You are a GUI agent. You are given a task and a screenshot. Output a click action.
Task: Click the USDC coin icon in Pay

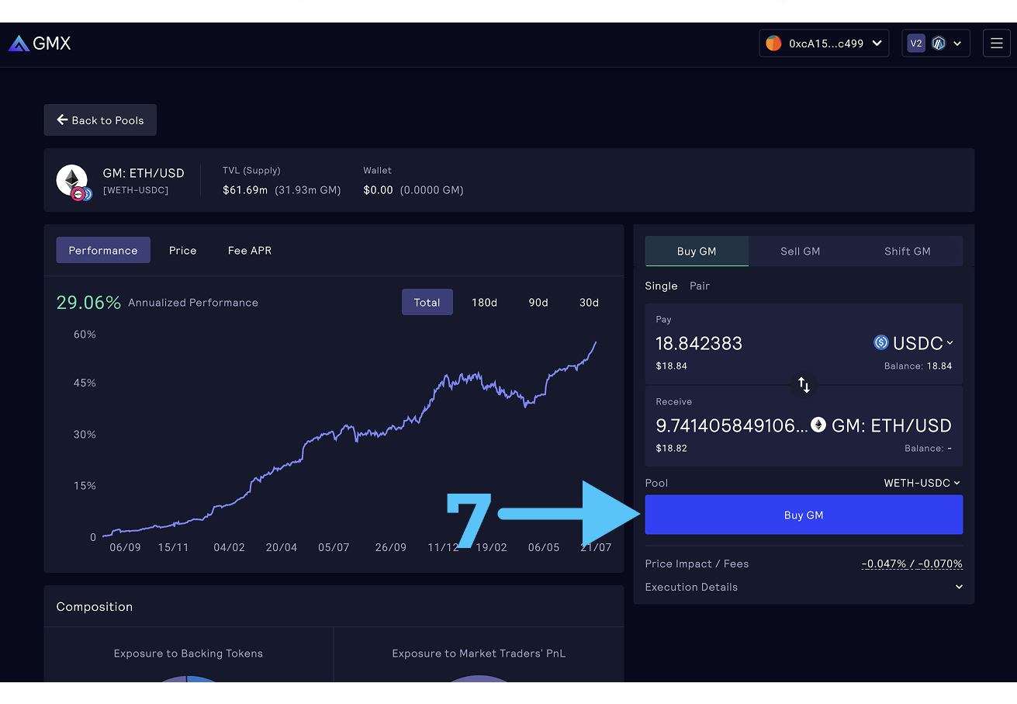point(880,342)
